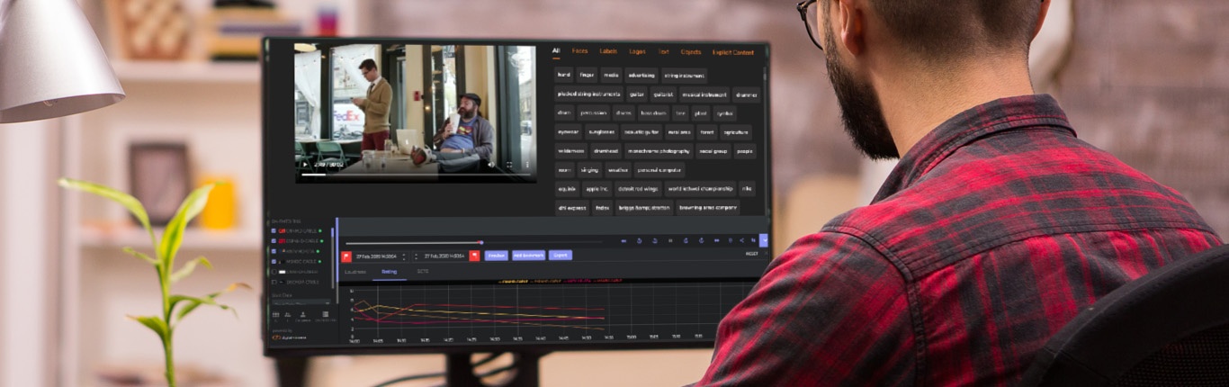This screenshot has height=387, width=1229.
Task: Play the video in the preview player
Action: (304, 165)
